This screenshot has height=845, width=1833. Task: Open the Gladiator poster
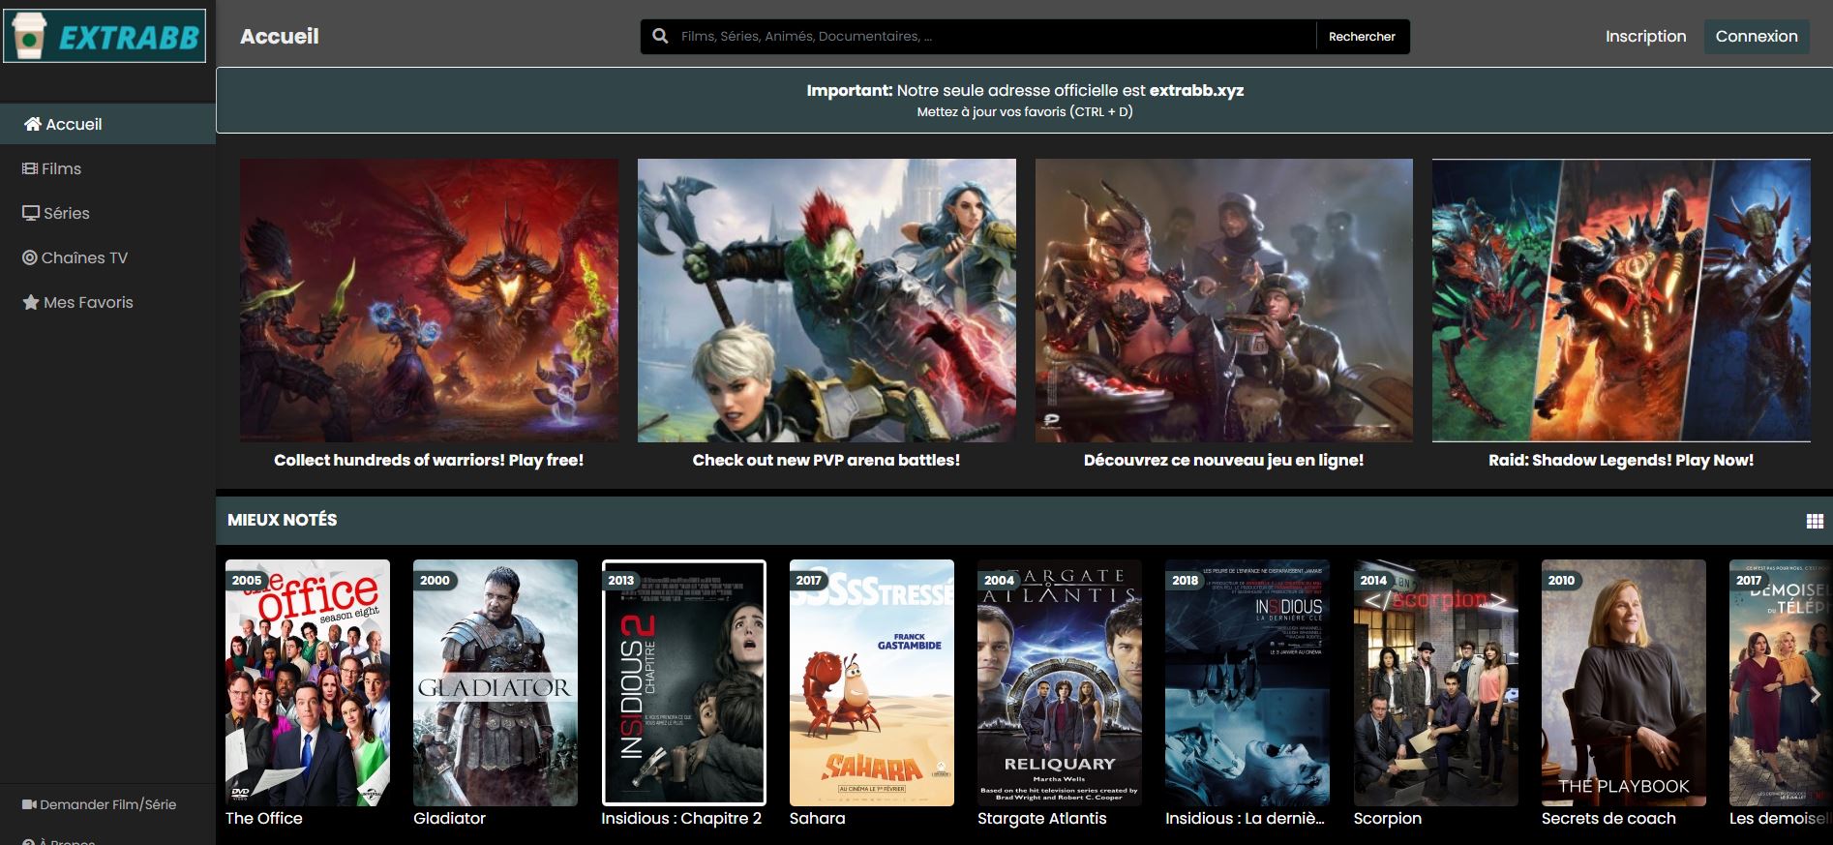point(496,682)
